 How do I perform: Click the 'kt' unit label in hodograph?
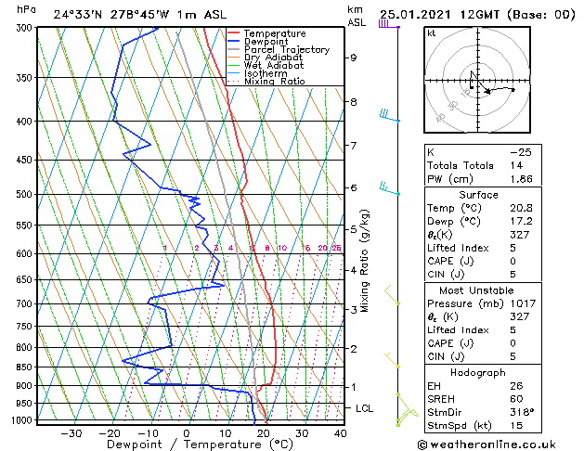[x=432, y=33]
